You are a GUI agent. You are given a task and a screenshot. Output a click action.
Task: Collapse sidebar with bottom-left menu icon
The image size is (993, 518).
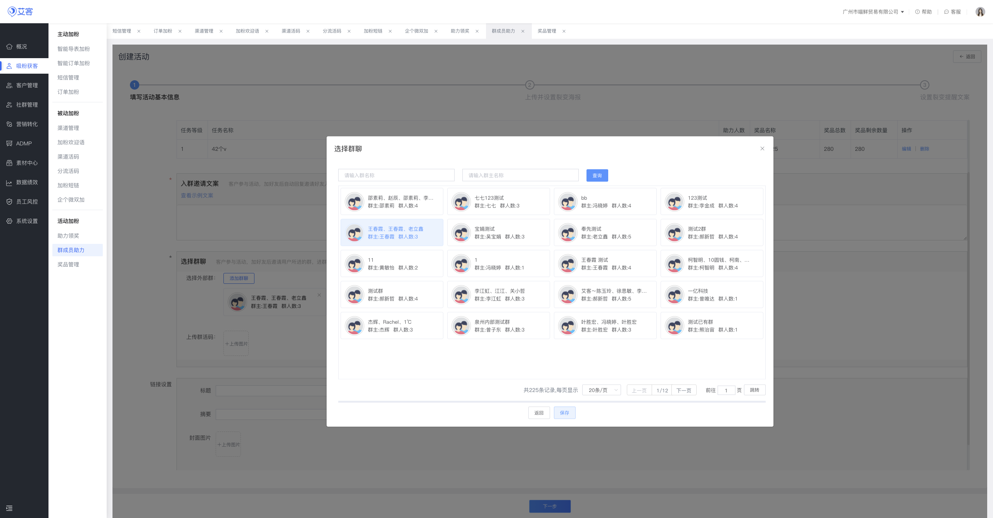coord(9,508)
